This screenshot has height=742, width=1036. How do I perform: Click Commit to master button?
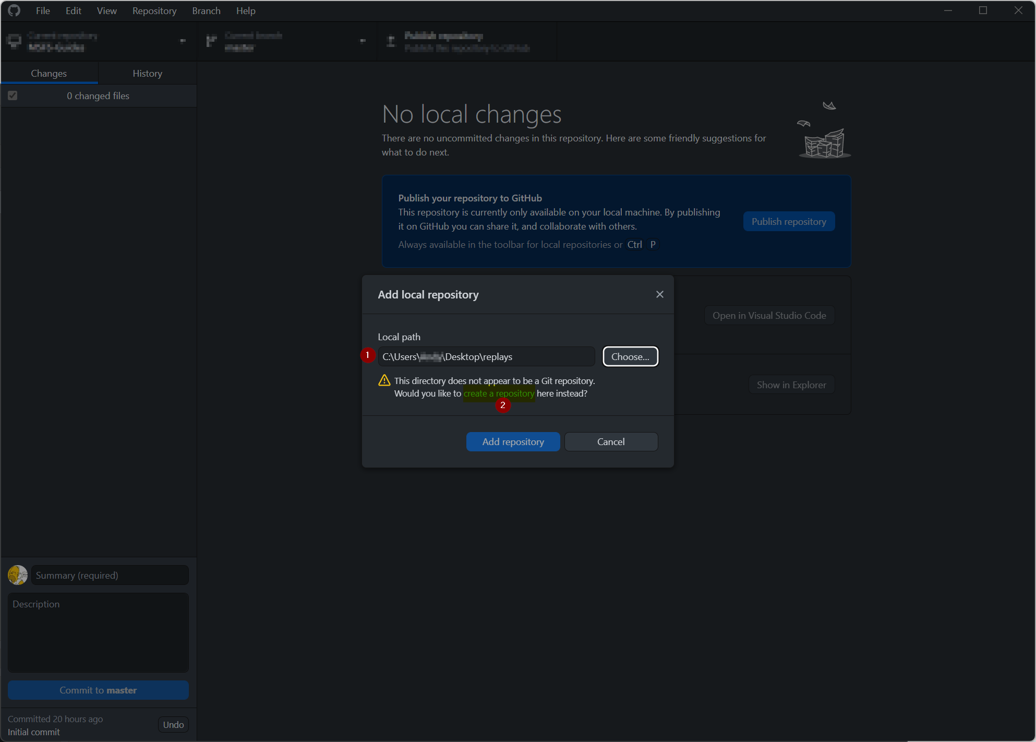tap(98, 690)
